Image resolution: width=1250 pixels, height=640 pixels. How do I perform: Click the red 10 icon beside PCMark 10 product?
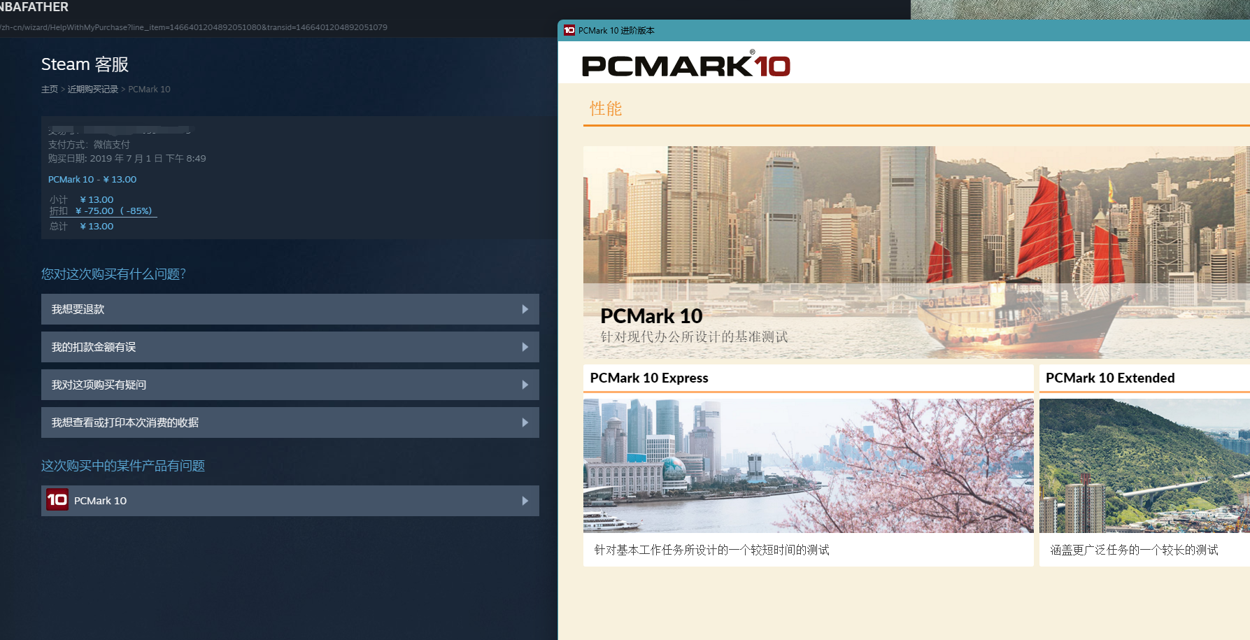(x=56, y=500)
